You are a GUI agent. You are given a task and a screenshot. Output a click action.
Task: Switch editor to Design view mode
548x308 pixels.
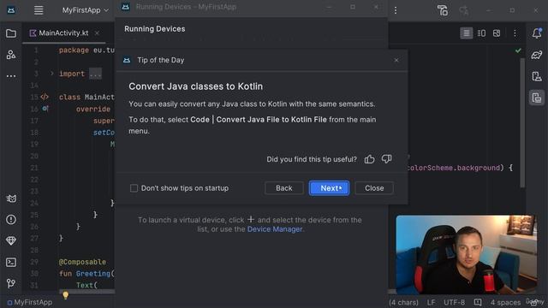point(497,33)
